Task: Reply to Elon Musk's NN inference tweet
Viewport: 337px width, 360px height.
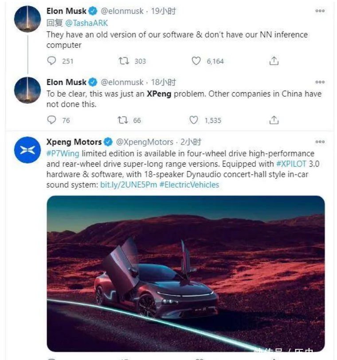Action: pyautogui.click(x=52, y=61)
